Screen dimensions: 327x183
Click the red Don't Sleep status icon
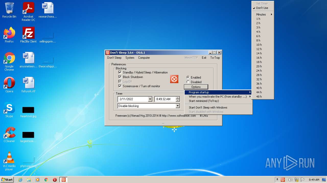point(174,79)
